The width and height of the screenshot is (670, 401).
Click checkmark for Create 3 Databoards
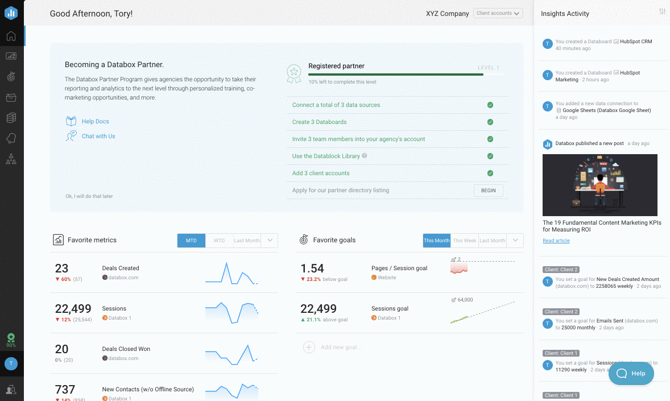point(490,122)
